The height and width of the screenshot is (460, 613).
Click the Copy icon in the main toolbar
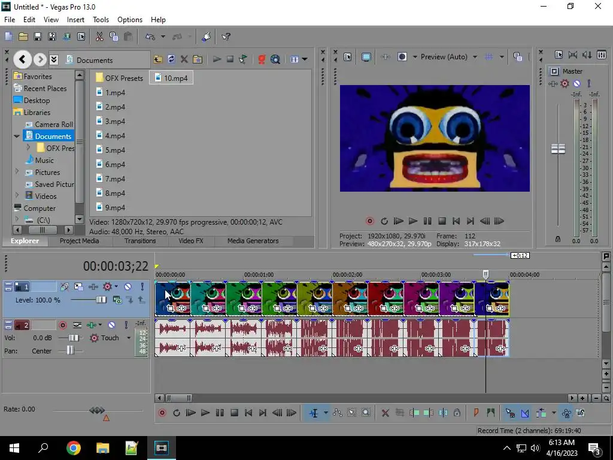pyautogui.click(x=114, y=37)
